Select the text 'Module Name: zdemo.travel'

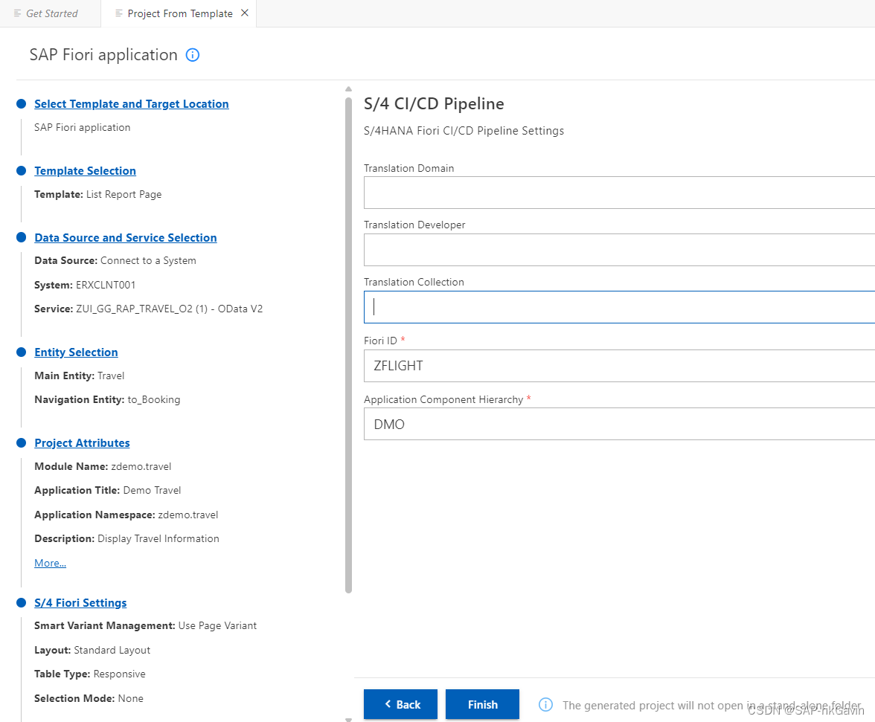click(103, 467)
